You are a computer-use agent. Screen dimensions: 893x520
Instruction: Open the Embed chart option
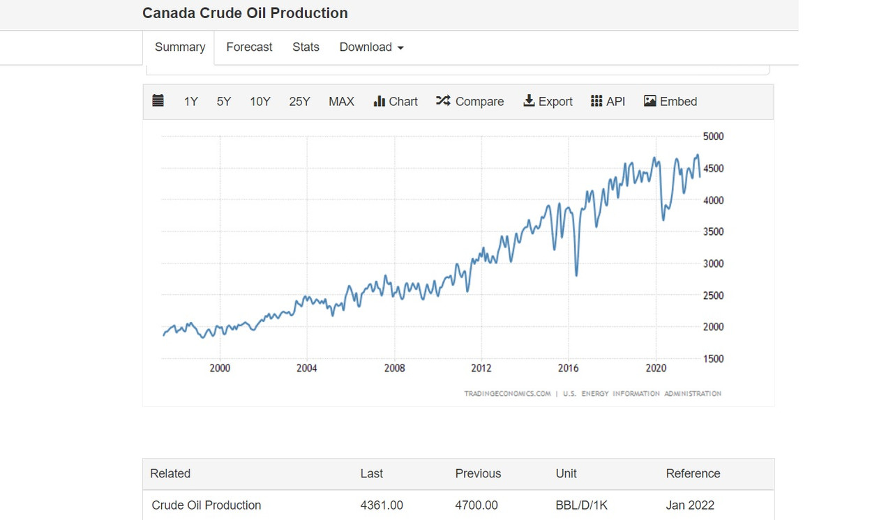[670, 102]
